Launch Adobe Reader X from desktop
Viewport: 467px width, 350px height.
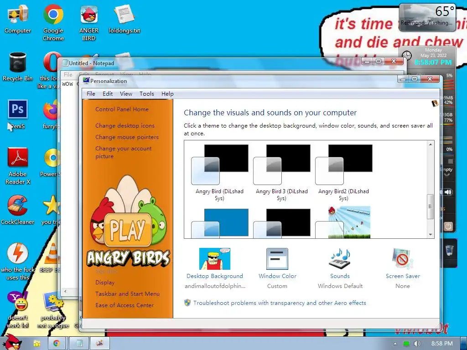(18, 166)
